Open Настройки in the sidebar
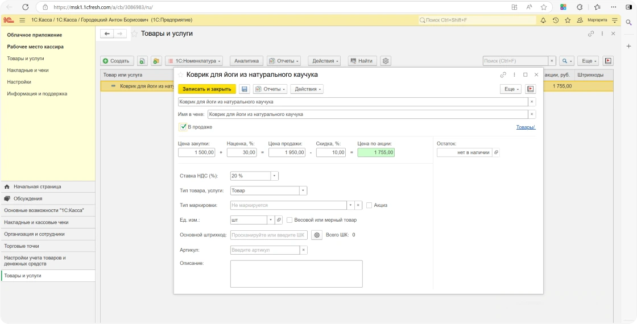 [19, 82]
